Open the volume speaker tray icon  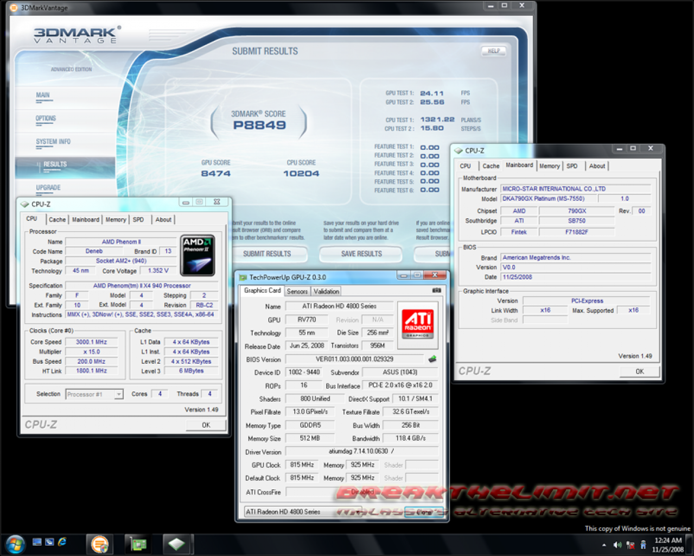(617, 545)
